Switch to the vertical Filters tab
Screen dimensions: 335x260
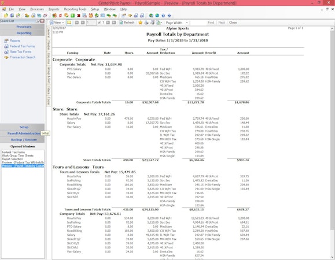click(49, 90)
